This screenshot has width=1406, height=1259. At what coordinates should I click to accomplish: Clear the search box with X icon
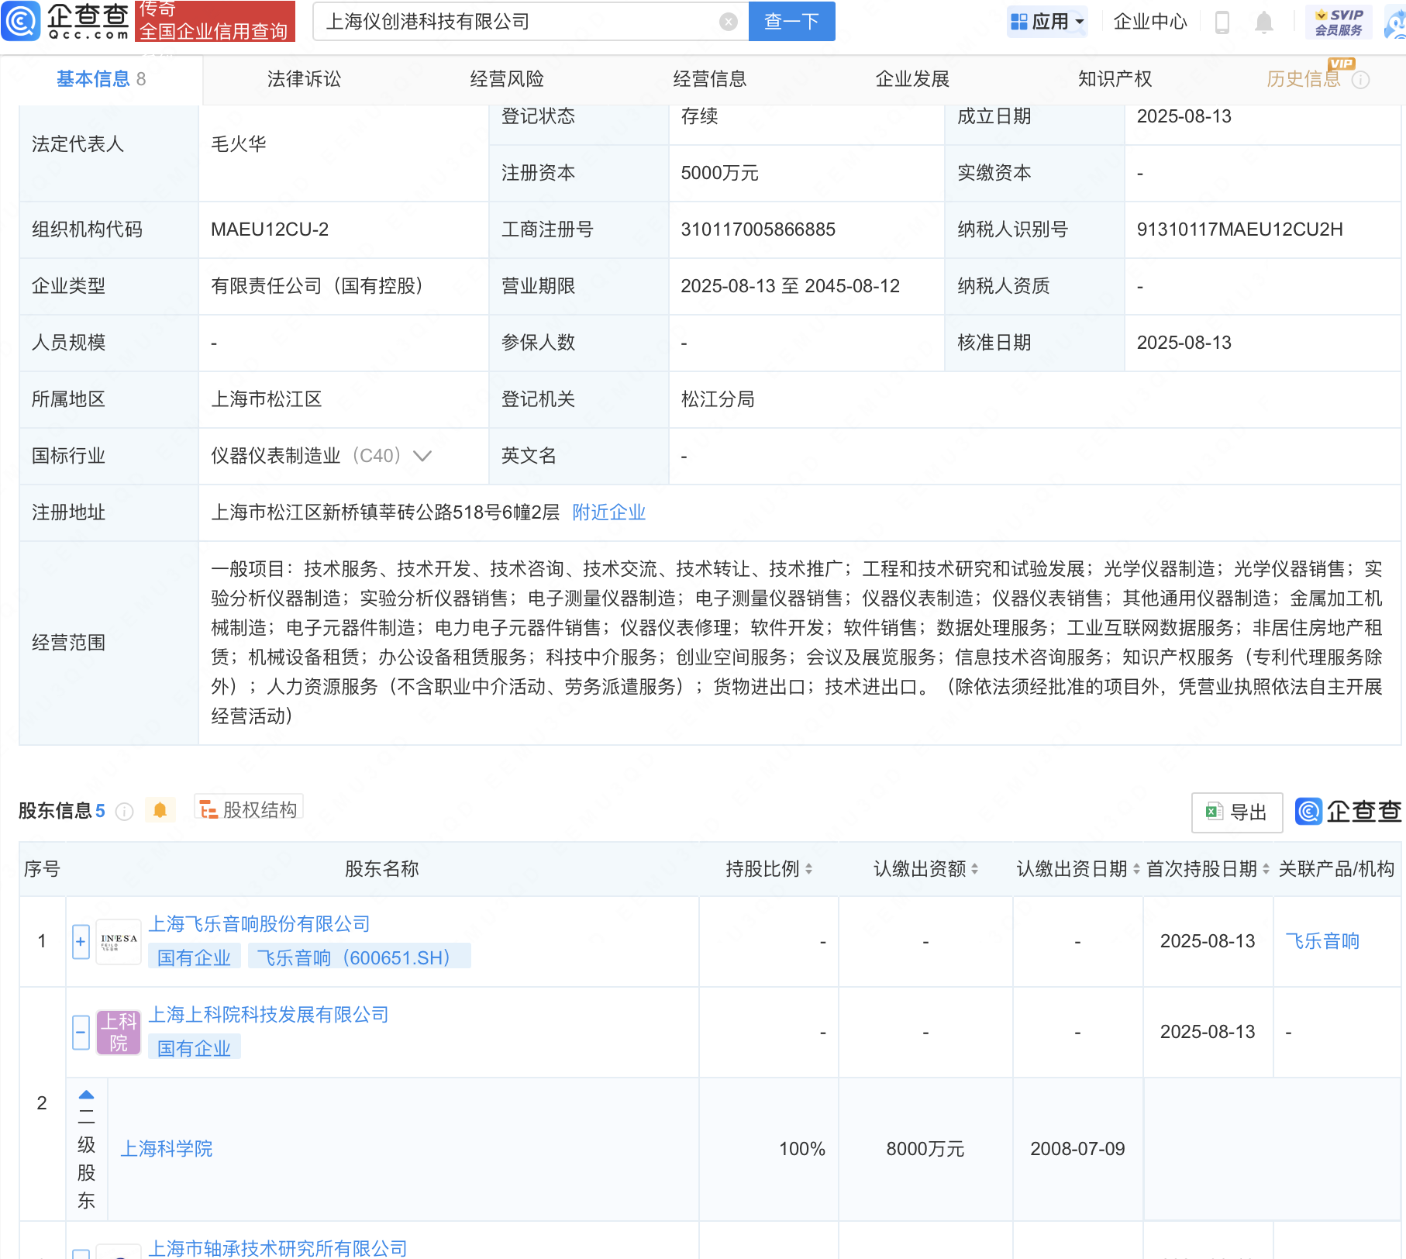coord(728,22)
